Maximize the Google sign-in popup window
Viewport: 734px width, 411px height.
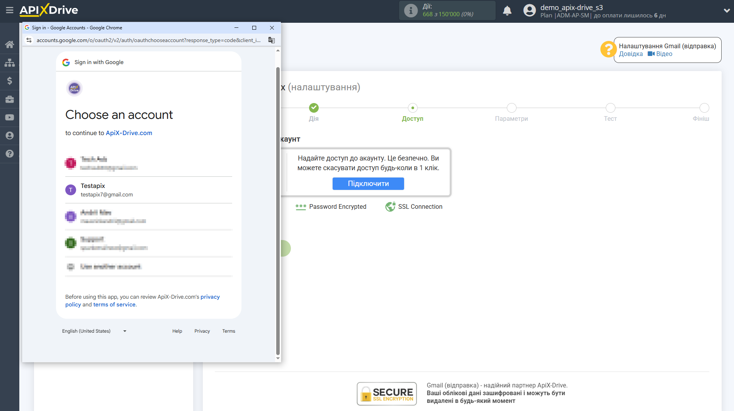254,28
